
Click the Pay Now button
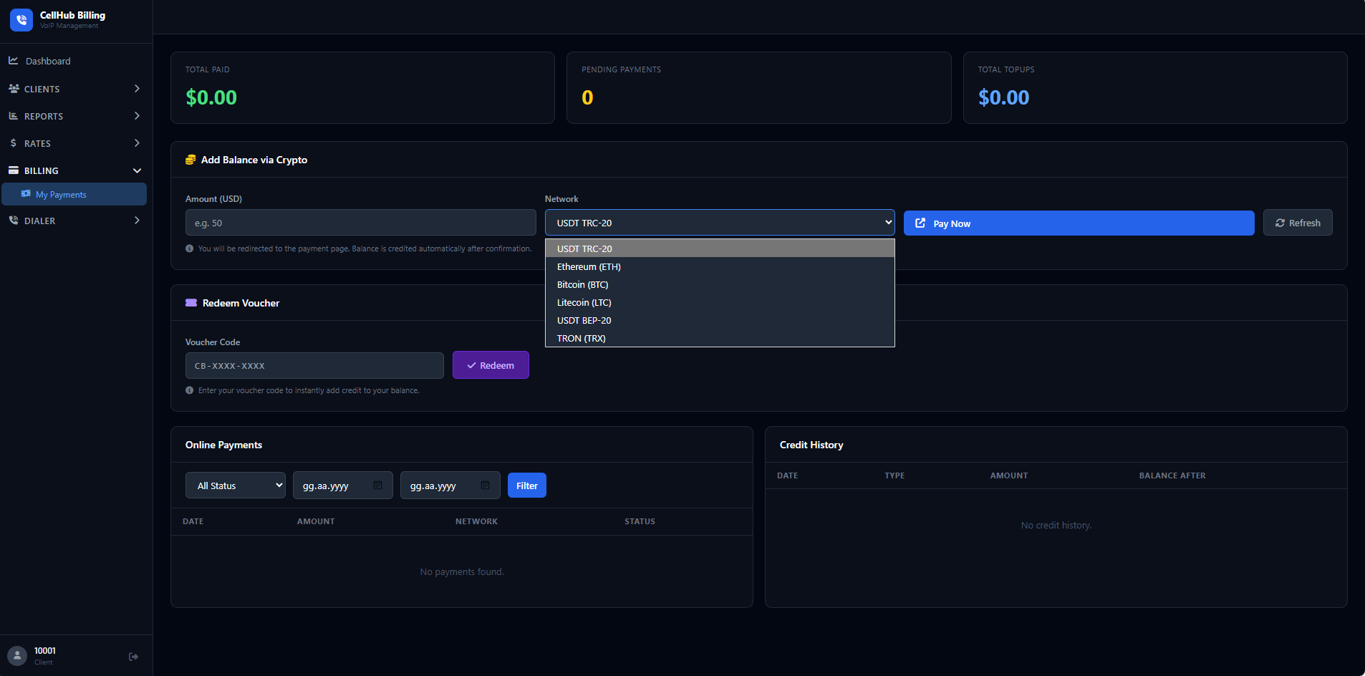coord(1079,223)
